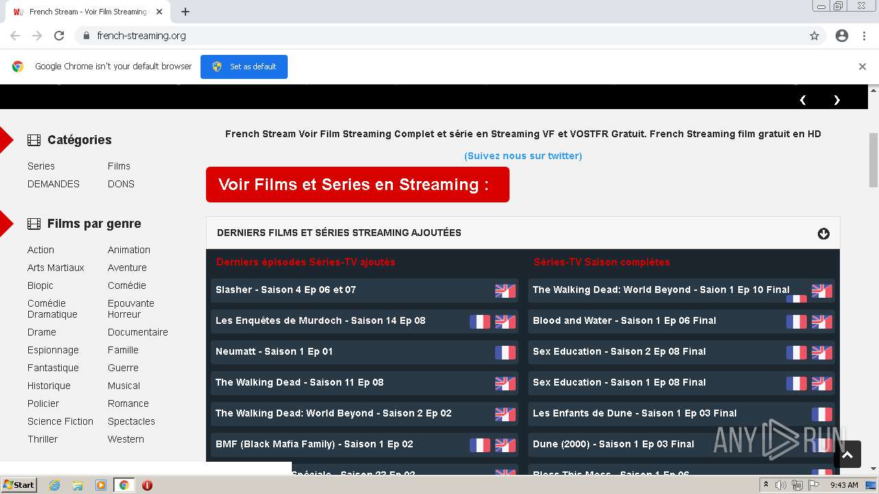Select the Spectacles genre
This screenshot has width=879, height=494.
click(131, 421)
